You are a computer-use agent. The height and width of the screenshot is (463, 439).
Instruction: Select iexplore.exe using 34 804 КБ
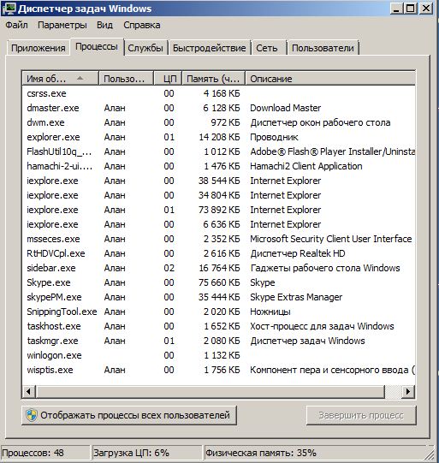(218, 195)
